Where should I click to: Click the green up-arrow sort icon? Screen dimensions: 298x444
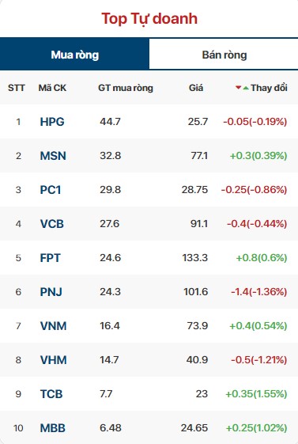coord(246,88)
